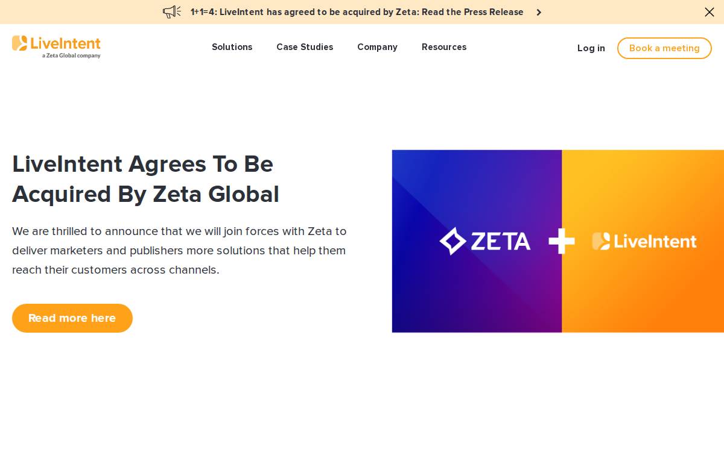The height and width of the screenshot is (452, 724).
Task: Go to Log in
Action: tap(591, 48)
